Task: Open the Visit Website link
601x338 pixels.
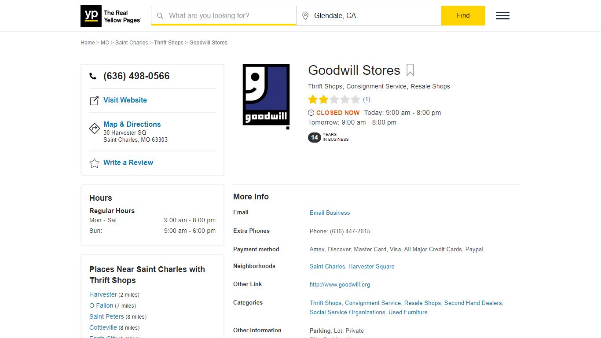Action: [125, 100]
